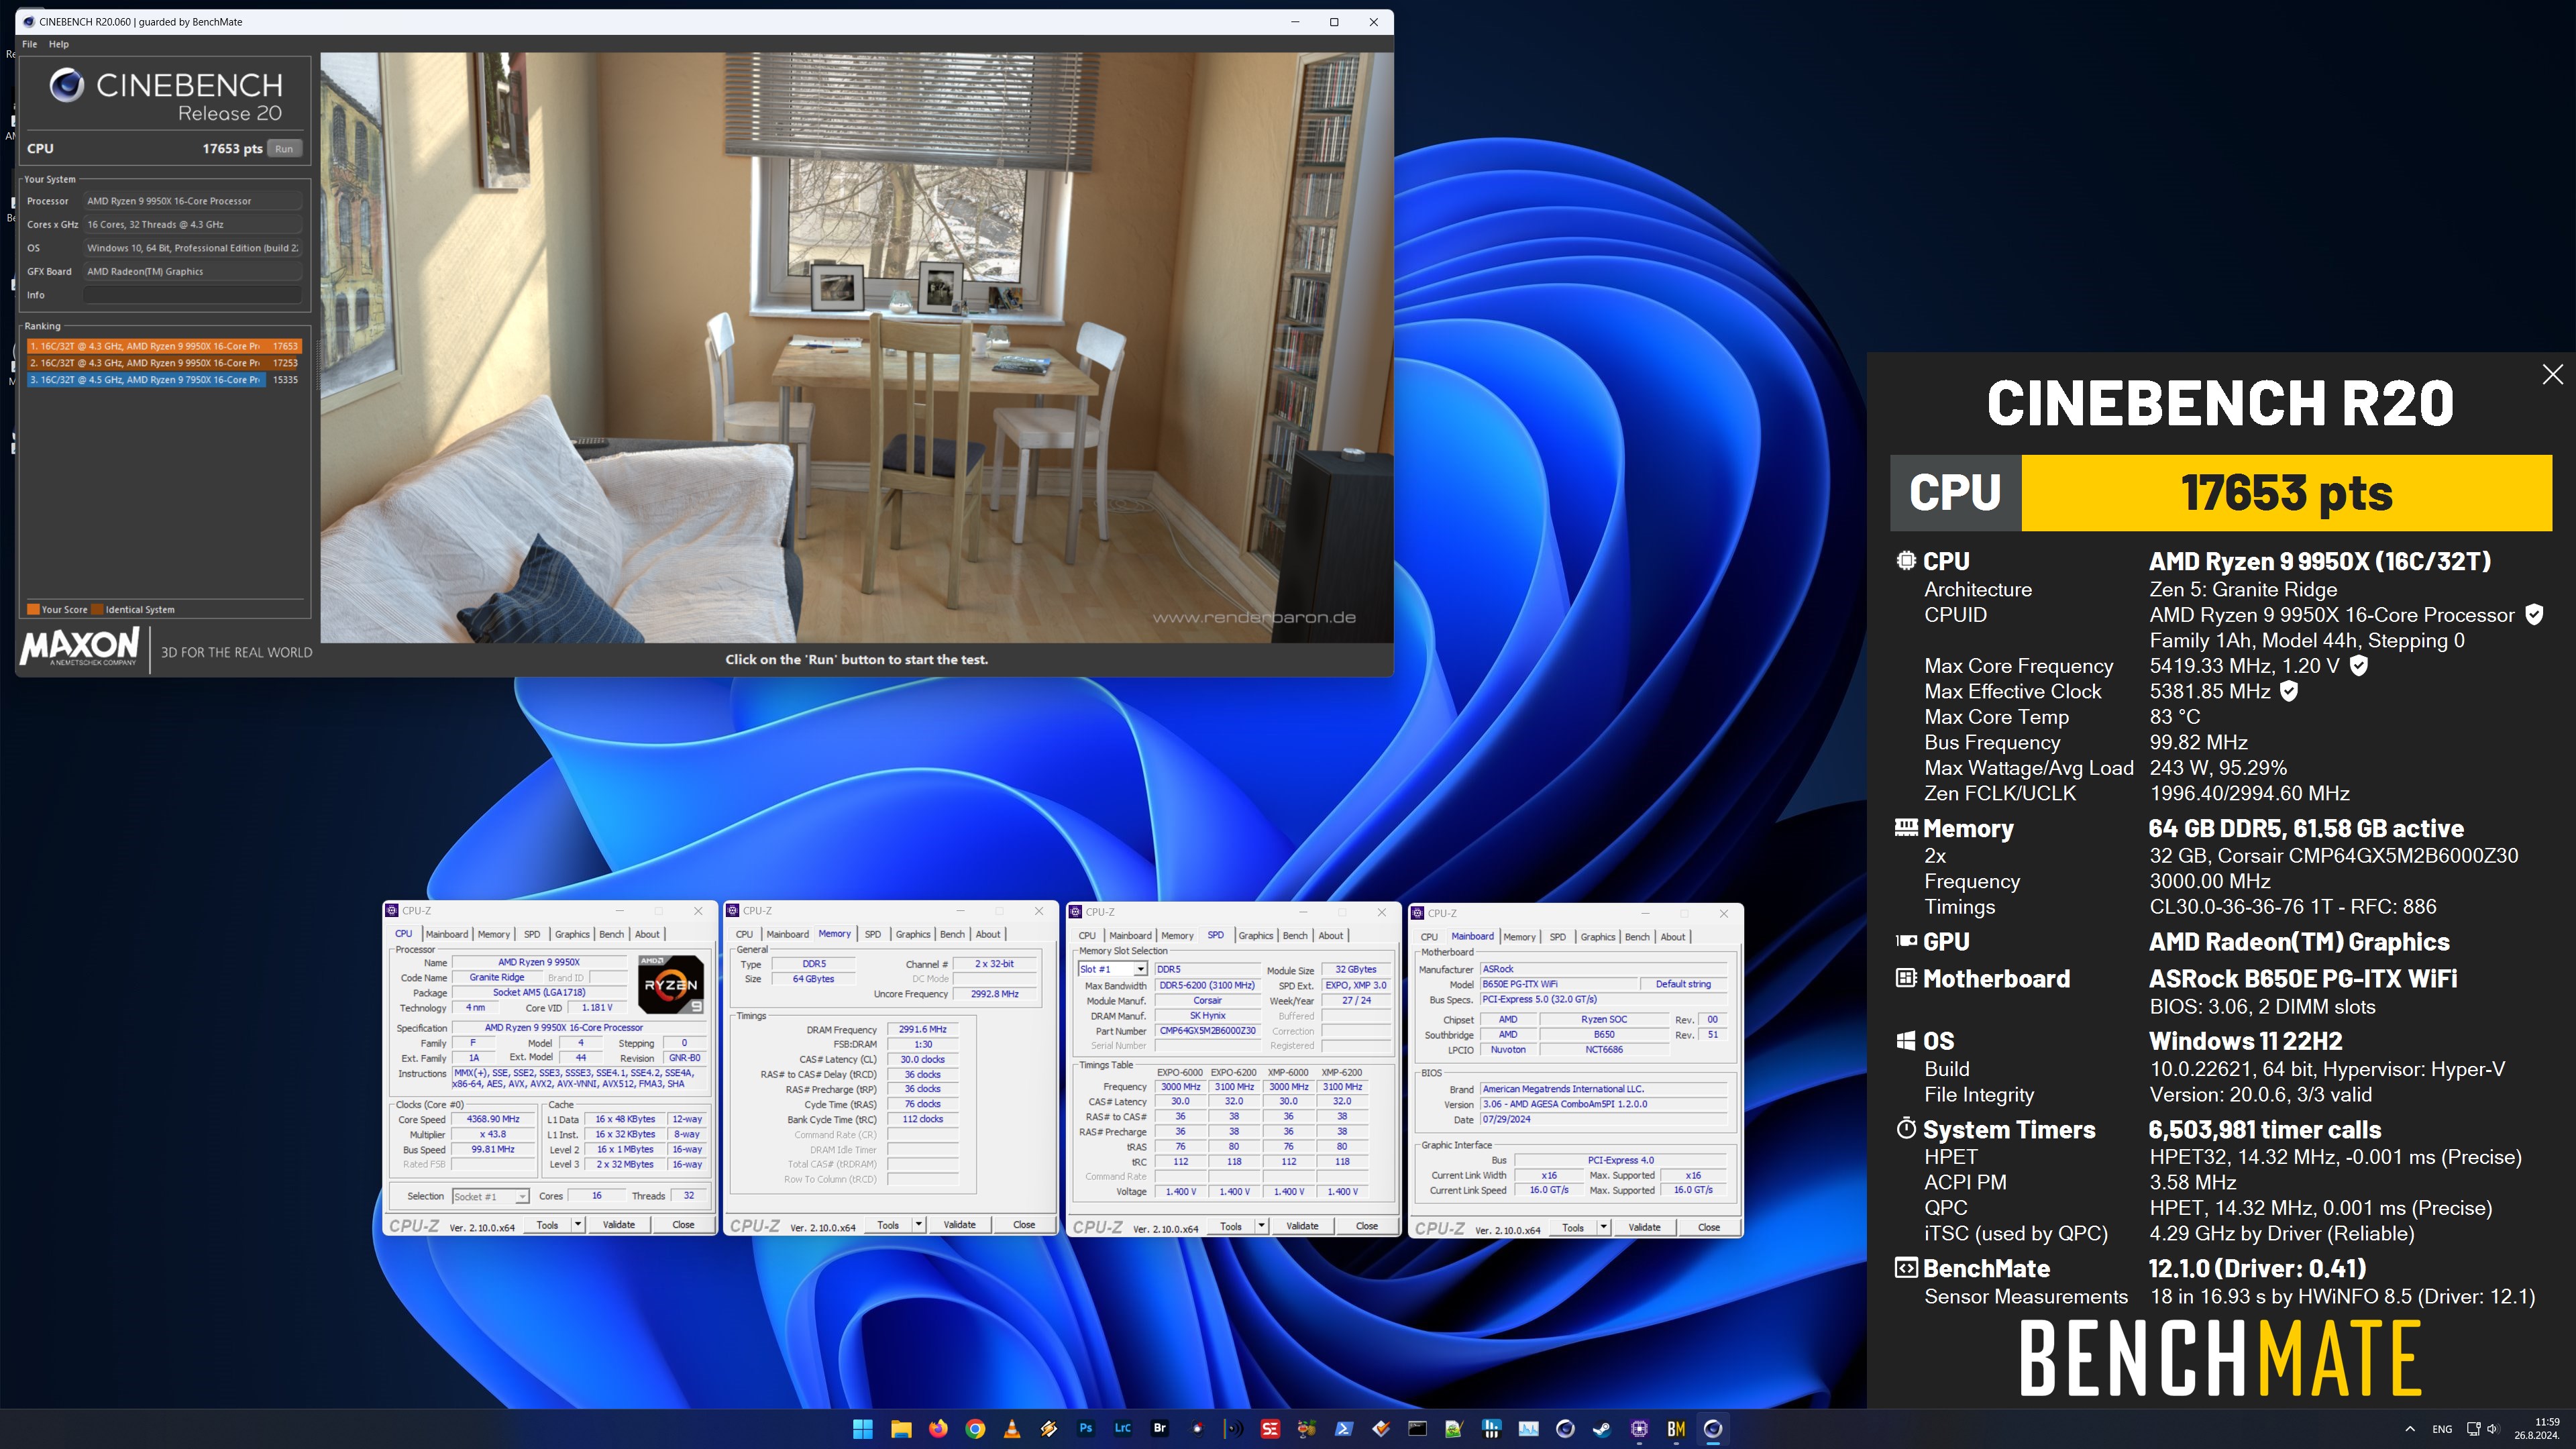Image resolution: width=2576 pixels, height=1449 pixels.
Task: Open Tools dropdown arrow in CPU-Z CPU window
Action: pos(577,1224)
